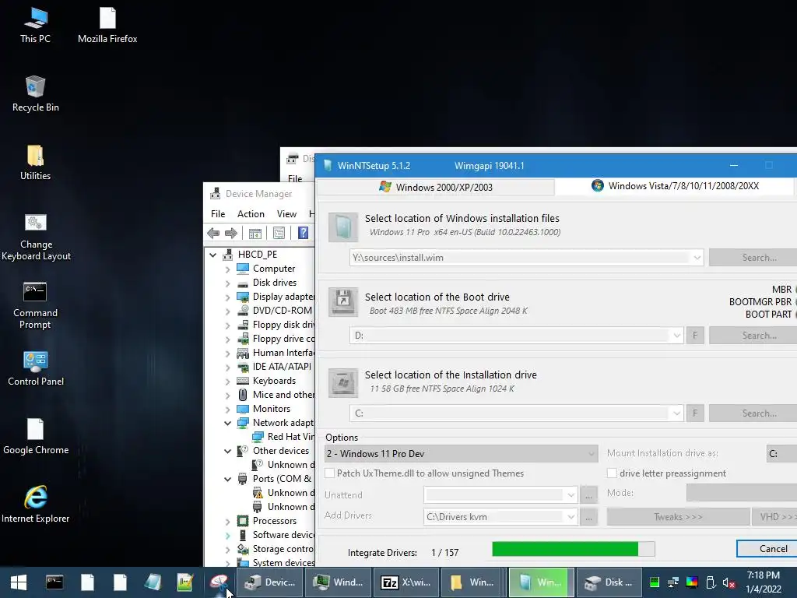
Task: Open Device Manager View menu
Action: coord(286,214)
